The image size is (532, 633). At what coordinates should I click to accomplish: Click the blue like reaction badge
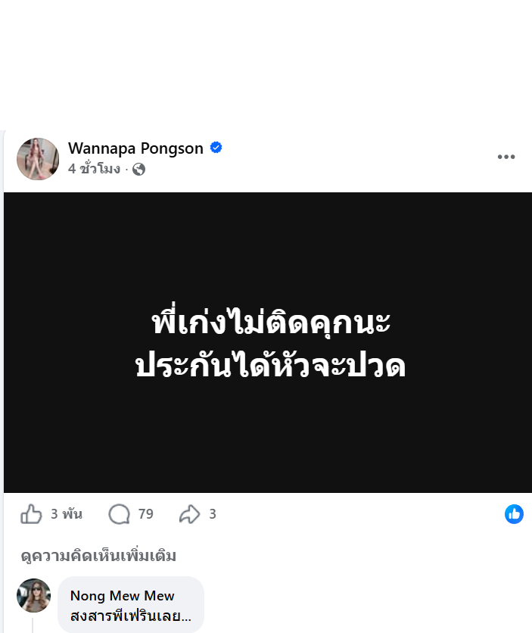pyautogui.click(x=514, y=514)
